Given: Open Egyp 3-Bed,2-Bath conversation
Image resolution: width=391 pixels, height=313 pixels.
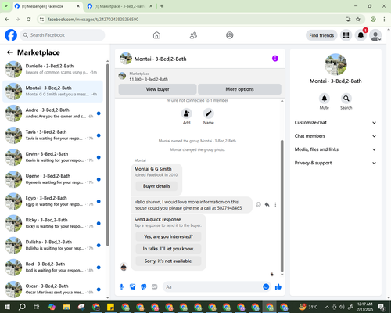Looking at the screenshot, I should click(x=52, y=201).
